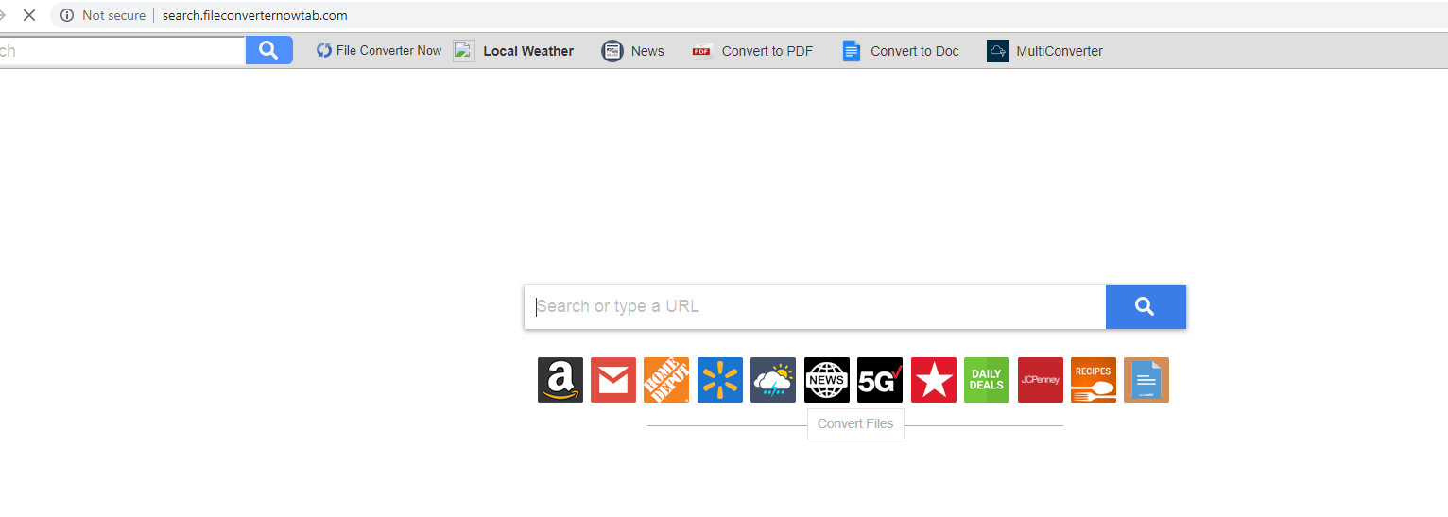Focus the 'Search or type a URL' field

tap(815, 307)
